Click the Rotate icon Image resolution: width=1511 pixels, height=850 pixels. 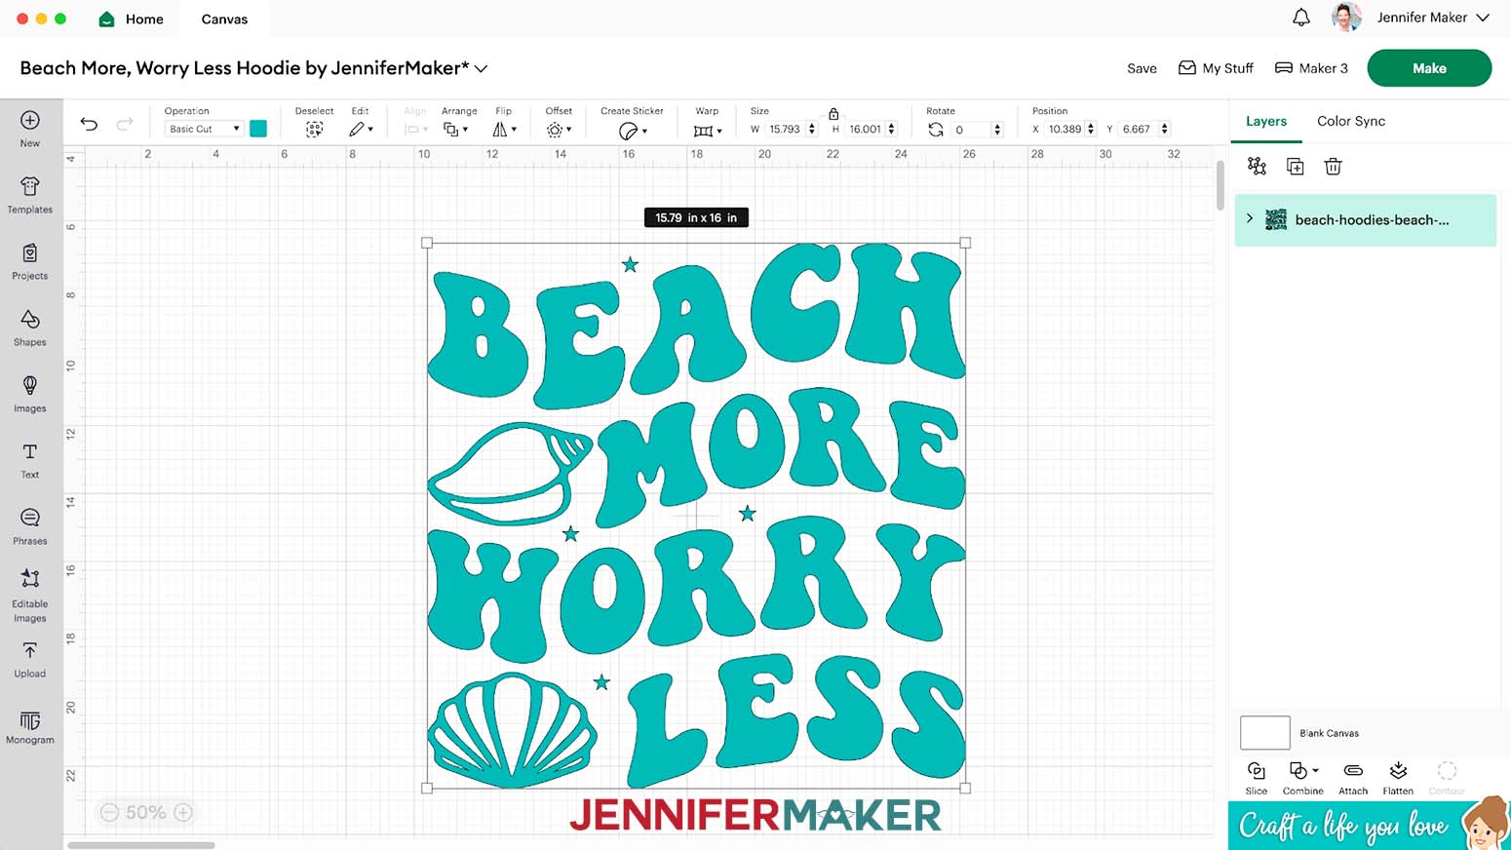[936, 129]
